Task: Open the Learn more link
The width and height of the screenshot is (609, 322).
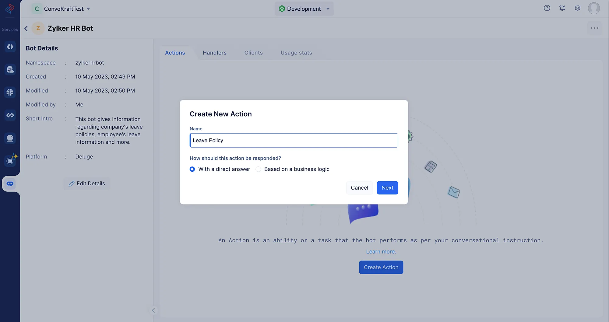Action: click(x=381, y=252)
